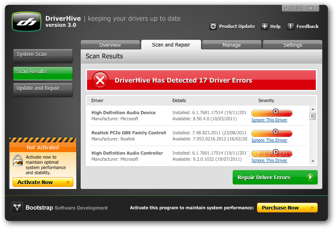The height and width of the screenshot is (229, 336).
Task: Click the Details column header
Action: pyautogui.click(x=179, y=100)
